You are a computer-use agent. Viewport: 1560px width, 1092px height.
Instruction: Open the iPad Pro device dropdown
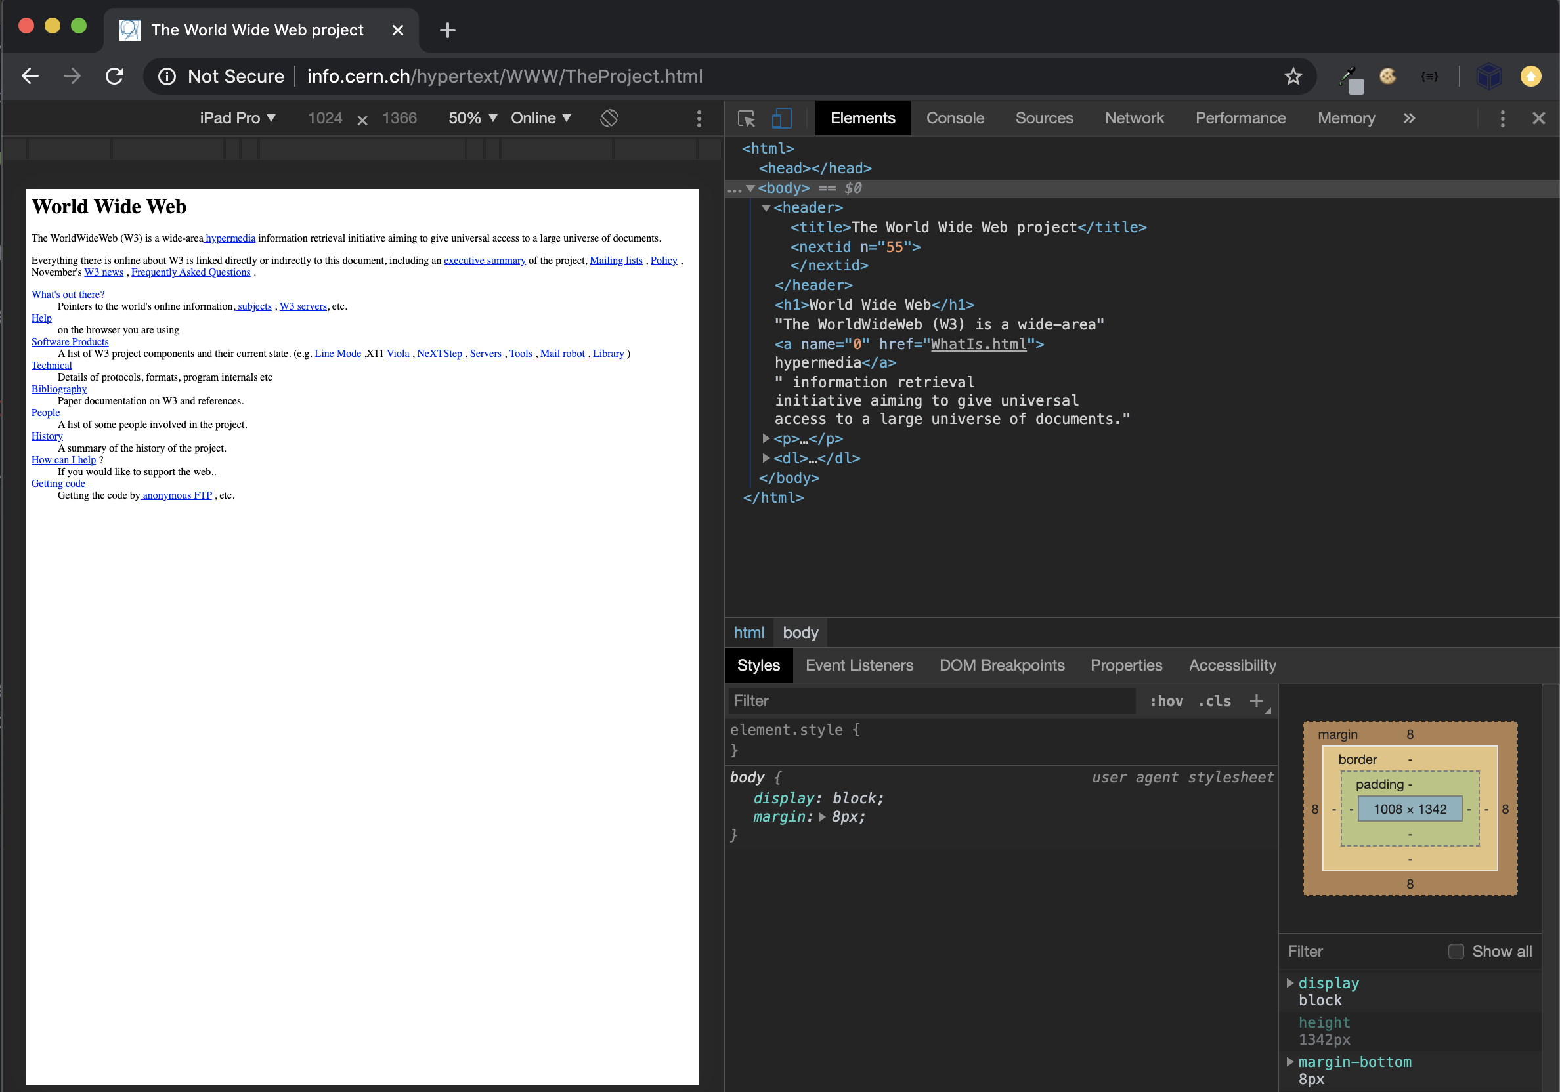pyautogui.click(x=237, y=118)
